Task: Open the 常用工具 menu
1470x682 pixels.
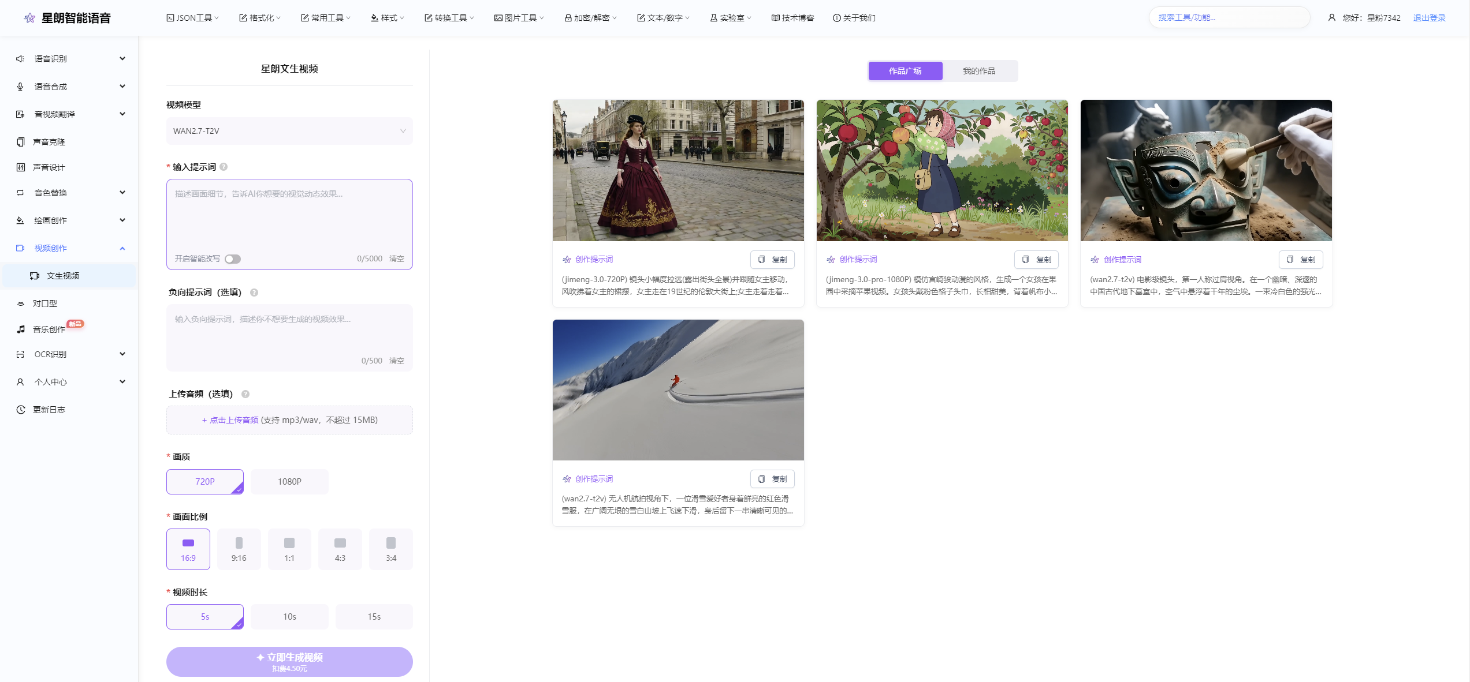Action: pyautogui.click(x=326, y=18)
